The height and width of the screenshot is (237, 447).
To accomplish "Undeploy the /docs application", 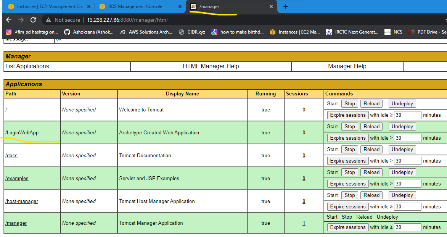I will (402, 150).
